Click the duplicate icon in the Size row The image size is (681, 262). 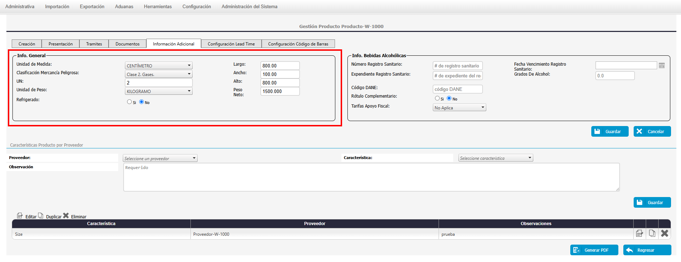point(652,233)
